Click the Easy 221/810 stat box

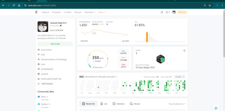123,52
